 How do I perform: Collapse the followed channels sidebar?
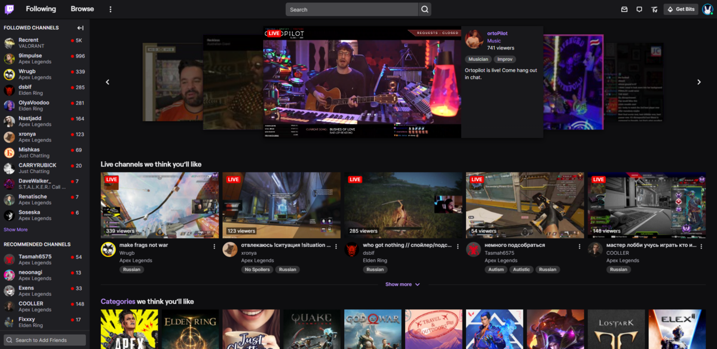[81, 27]
